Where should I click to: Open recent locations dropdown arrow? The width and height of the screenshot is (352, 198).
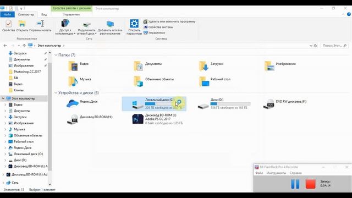[x=19, y=46]
